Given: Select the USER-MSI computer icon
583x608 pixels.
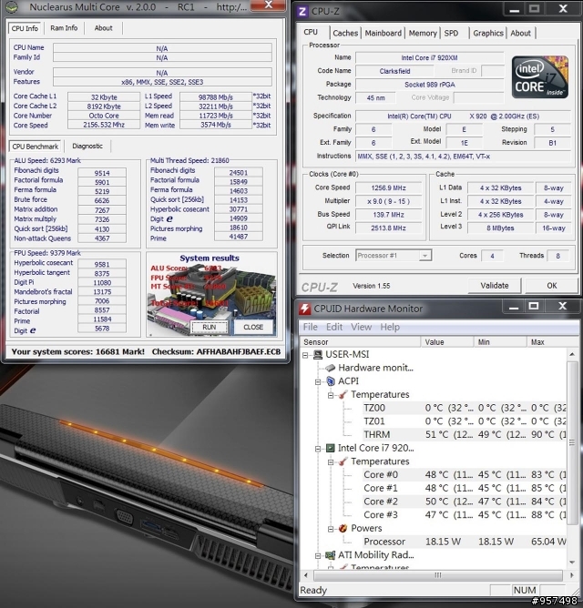Looking at the screenshot, I should tap(318, 354).
